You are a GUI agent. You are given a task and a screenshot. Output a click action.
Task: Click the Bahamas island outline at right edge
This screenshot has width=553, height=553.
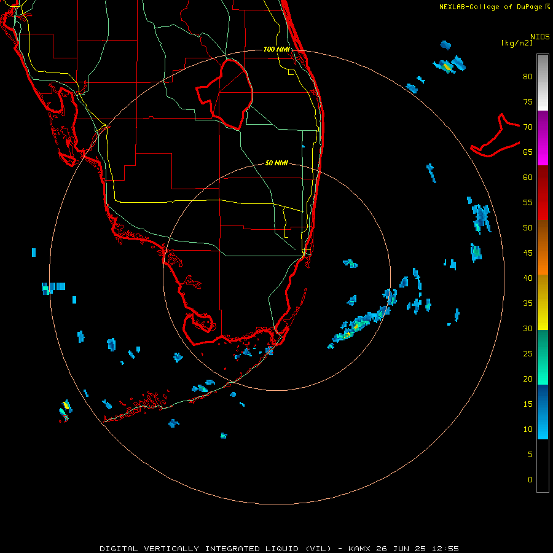click(495, 136)
